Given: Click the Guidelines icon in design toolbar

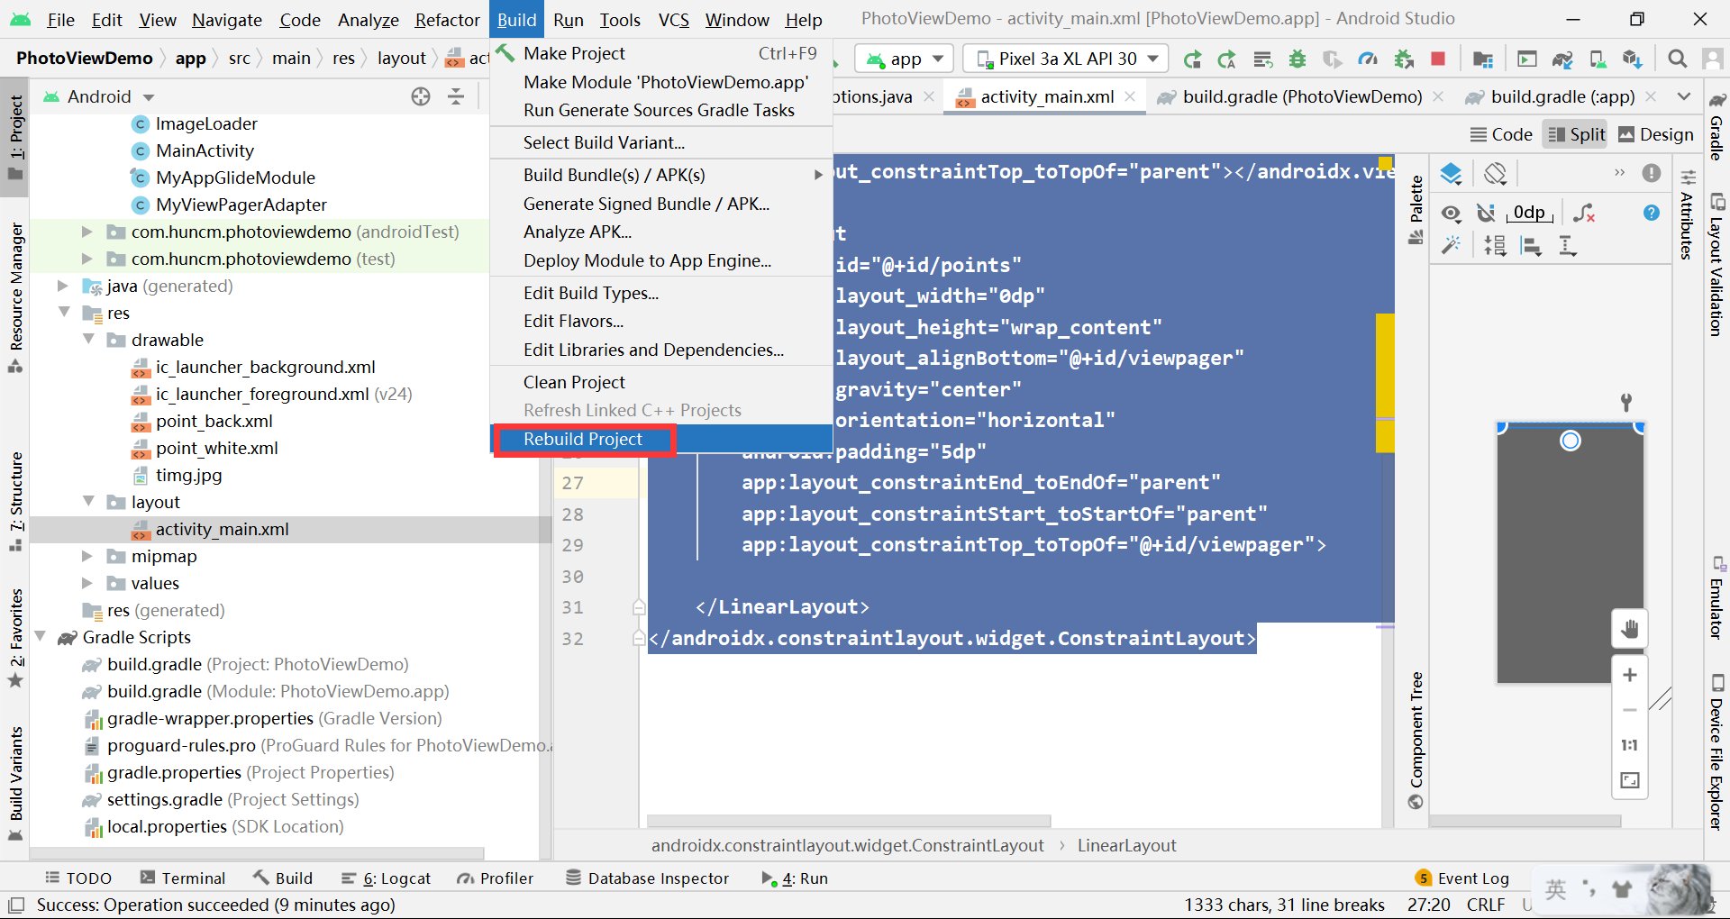Looking at the screenshot, I should 1568,245.
